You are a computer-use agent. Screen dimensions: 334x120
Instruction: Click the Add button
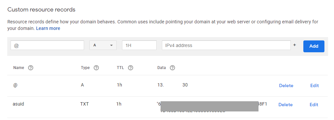[314, 46]
